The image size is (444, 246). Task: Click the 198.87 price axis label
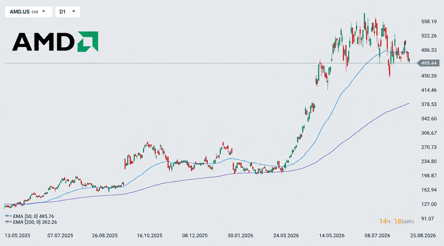point(429,176)
